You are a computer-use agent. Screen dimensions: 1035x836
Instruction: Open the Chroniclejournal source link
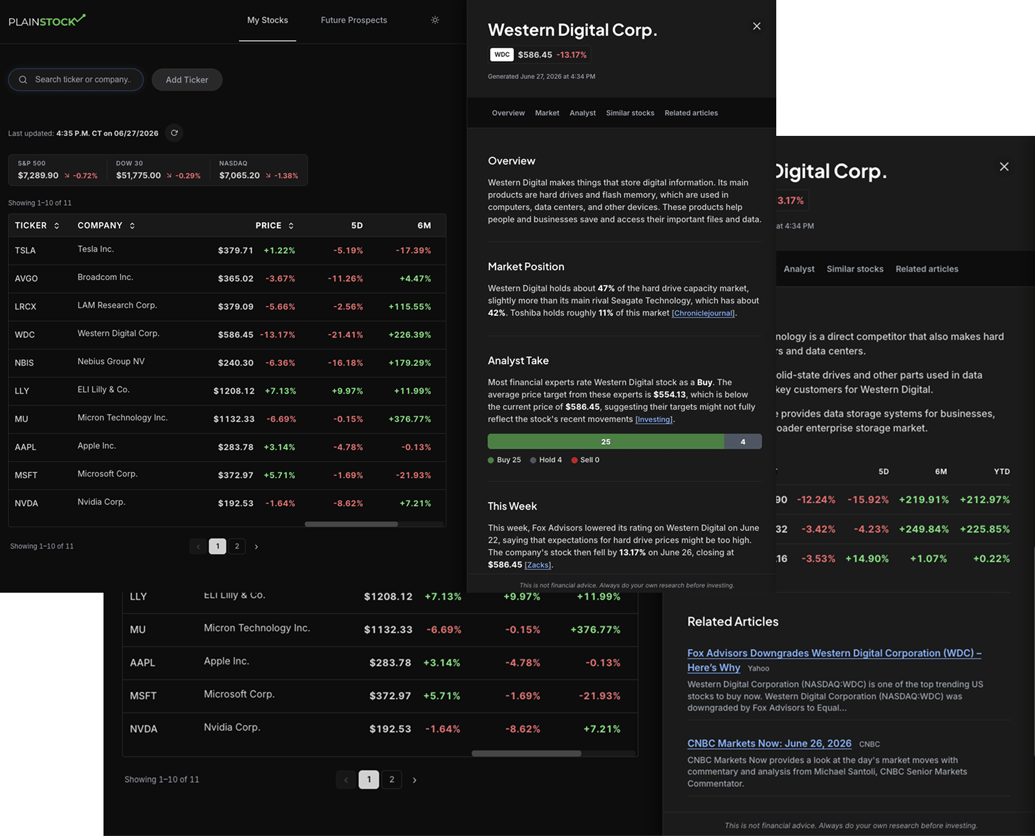(x=703, y=313)
